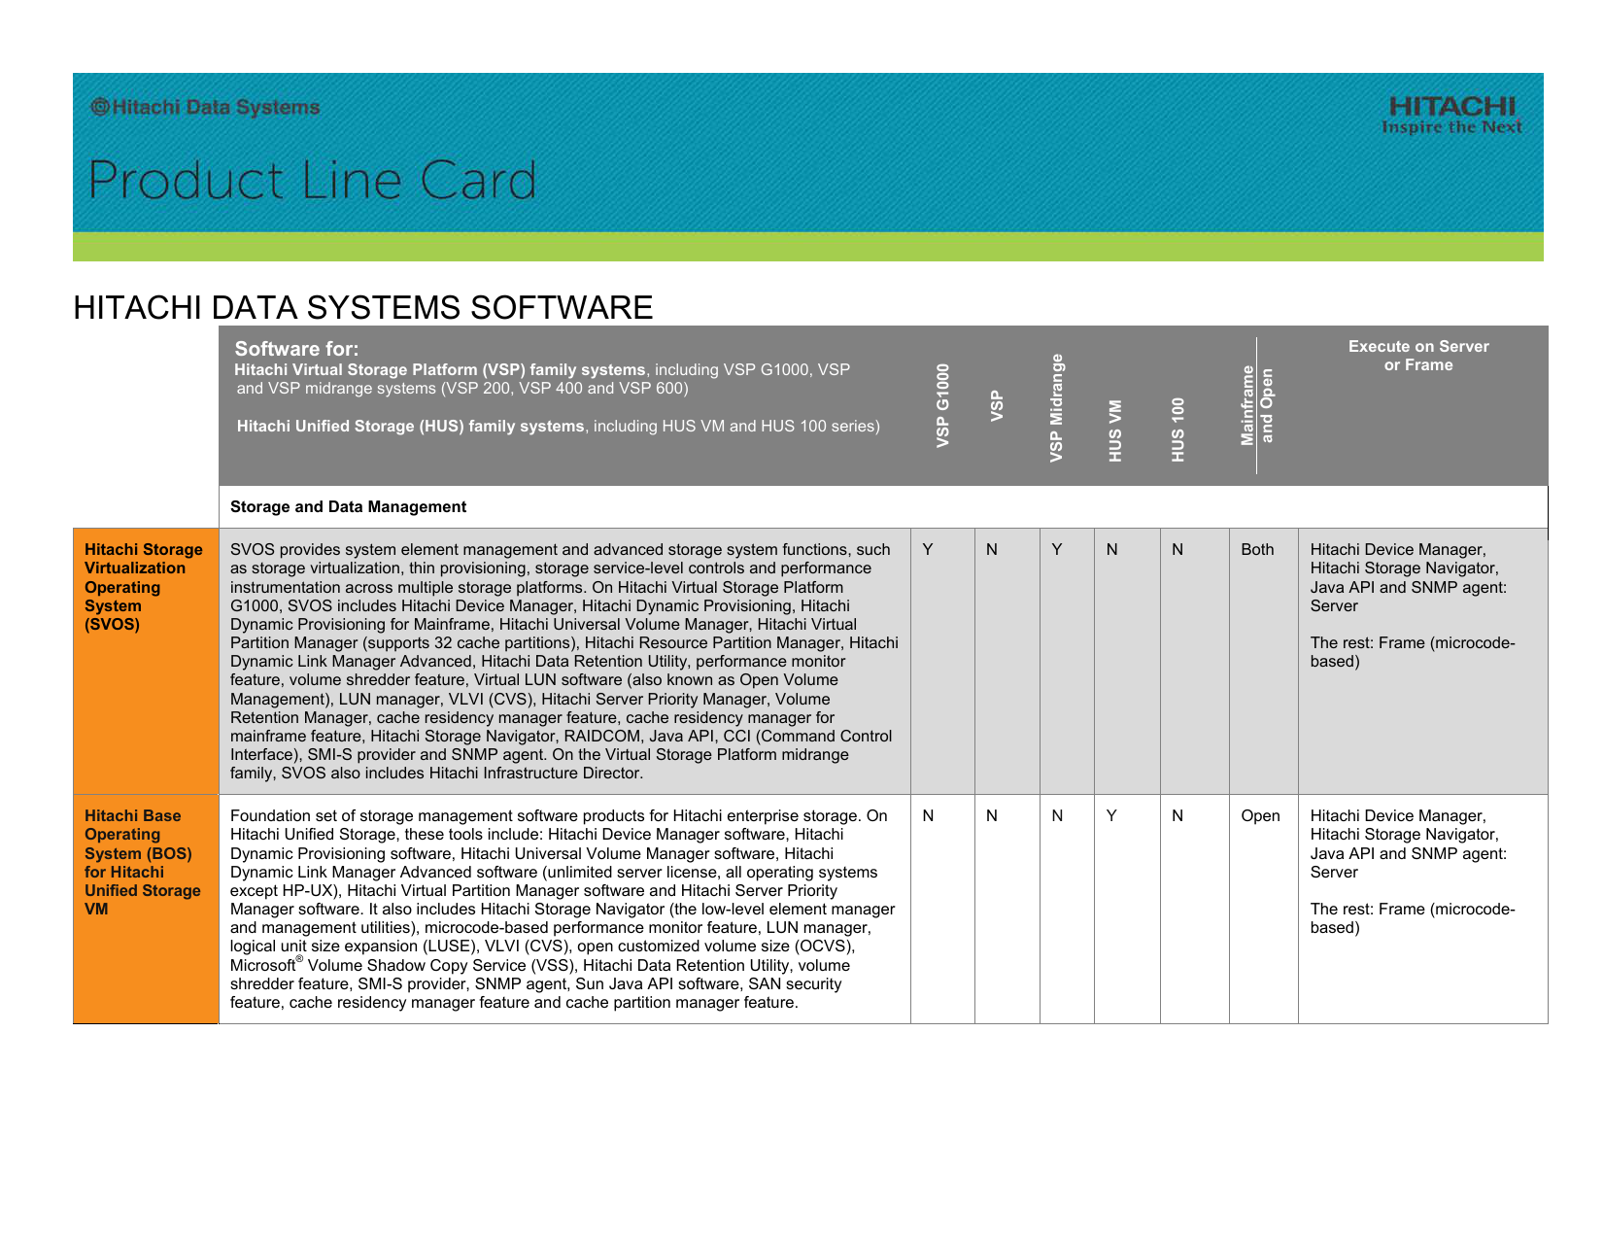Click the SVOS description paragraph
Viewport: 1604px width, 1239px height.
tap(564, 661)
